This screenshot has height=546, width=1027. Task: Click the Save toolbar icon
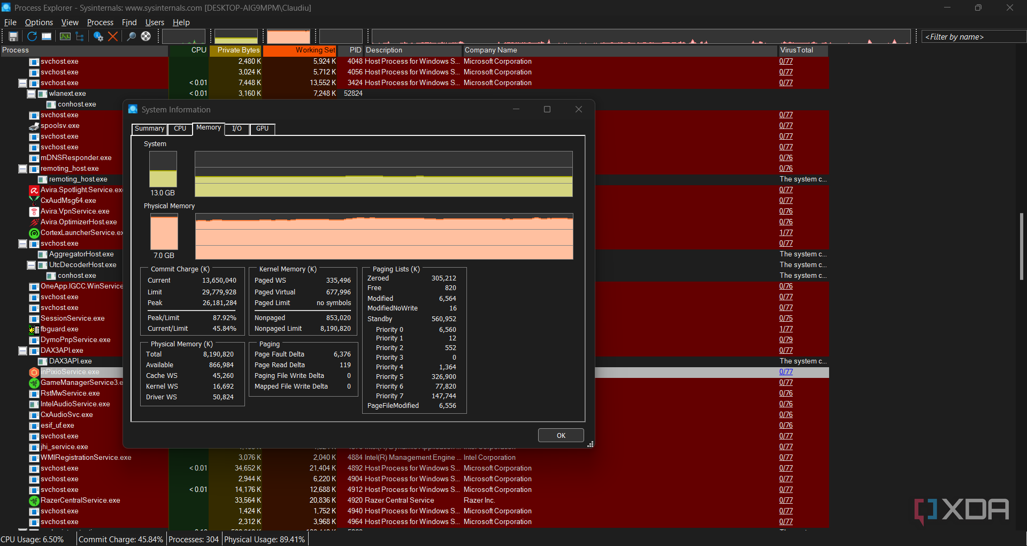pyautogui.click(x=13, y=36)
